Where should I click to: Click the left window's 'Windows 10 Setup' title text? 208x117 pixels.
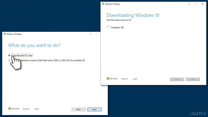point(14,34)
